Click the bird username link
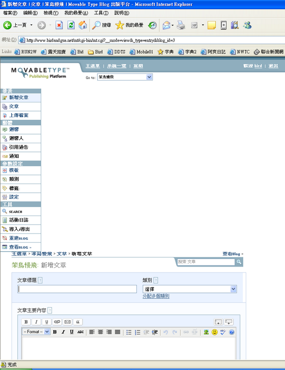 pos(258,66)
